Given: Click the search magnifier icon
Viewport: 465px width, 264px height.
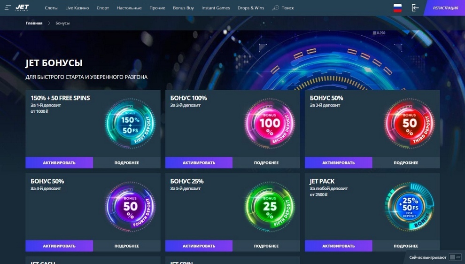Looking at the screenshot, I should tap(275, 8).
